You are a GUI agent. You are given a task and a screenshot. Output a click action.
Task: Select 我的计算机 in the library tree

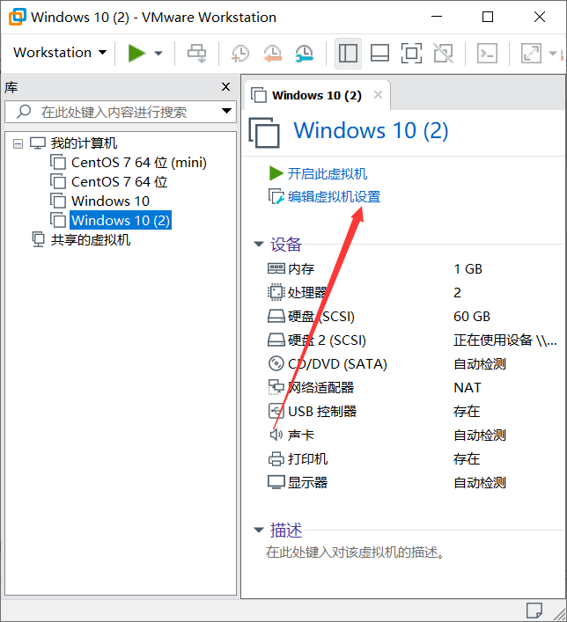click(x=84, y=143)
